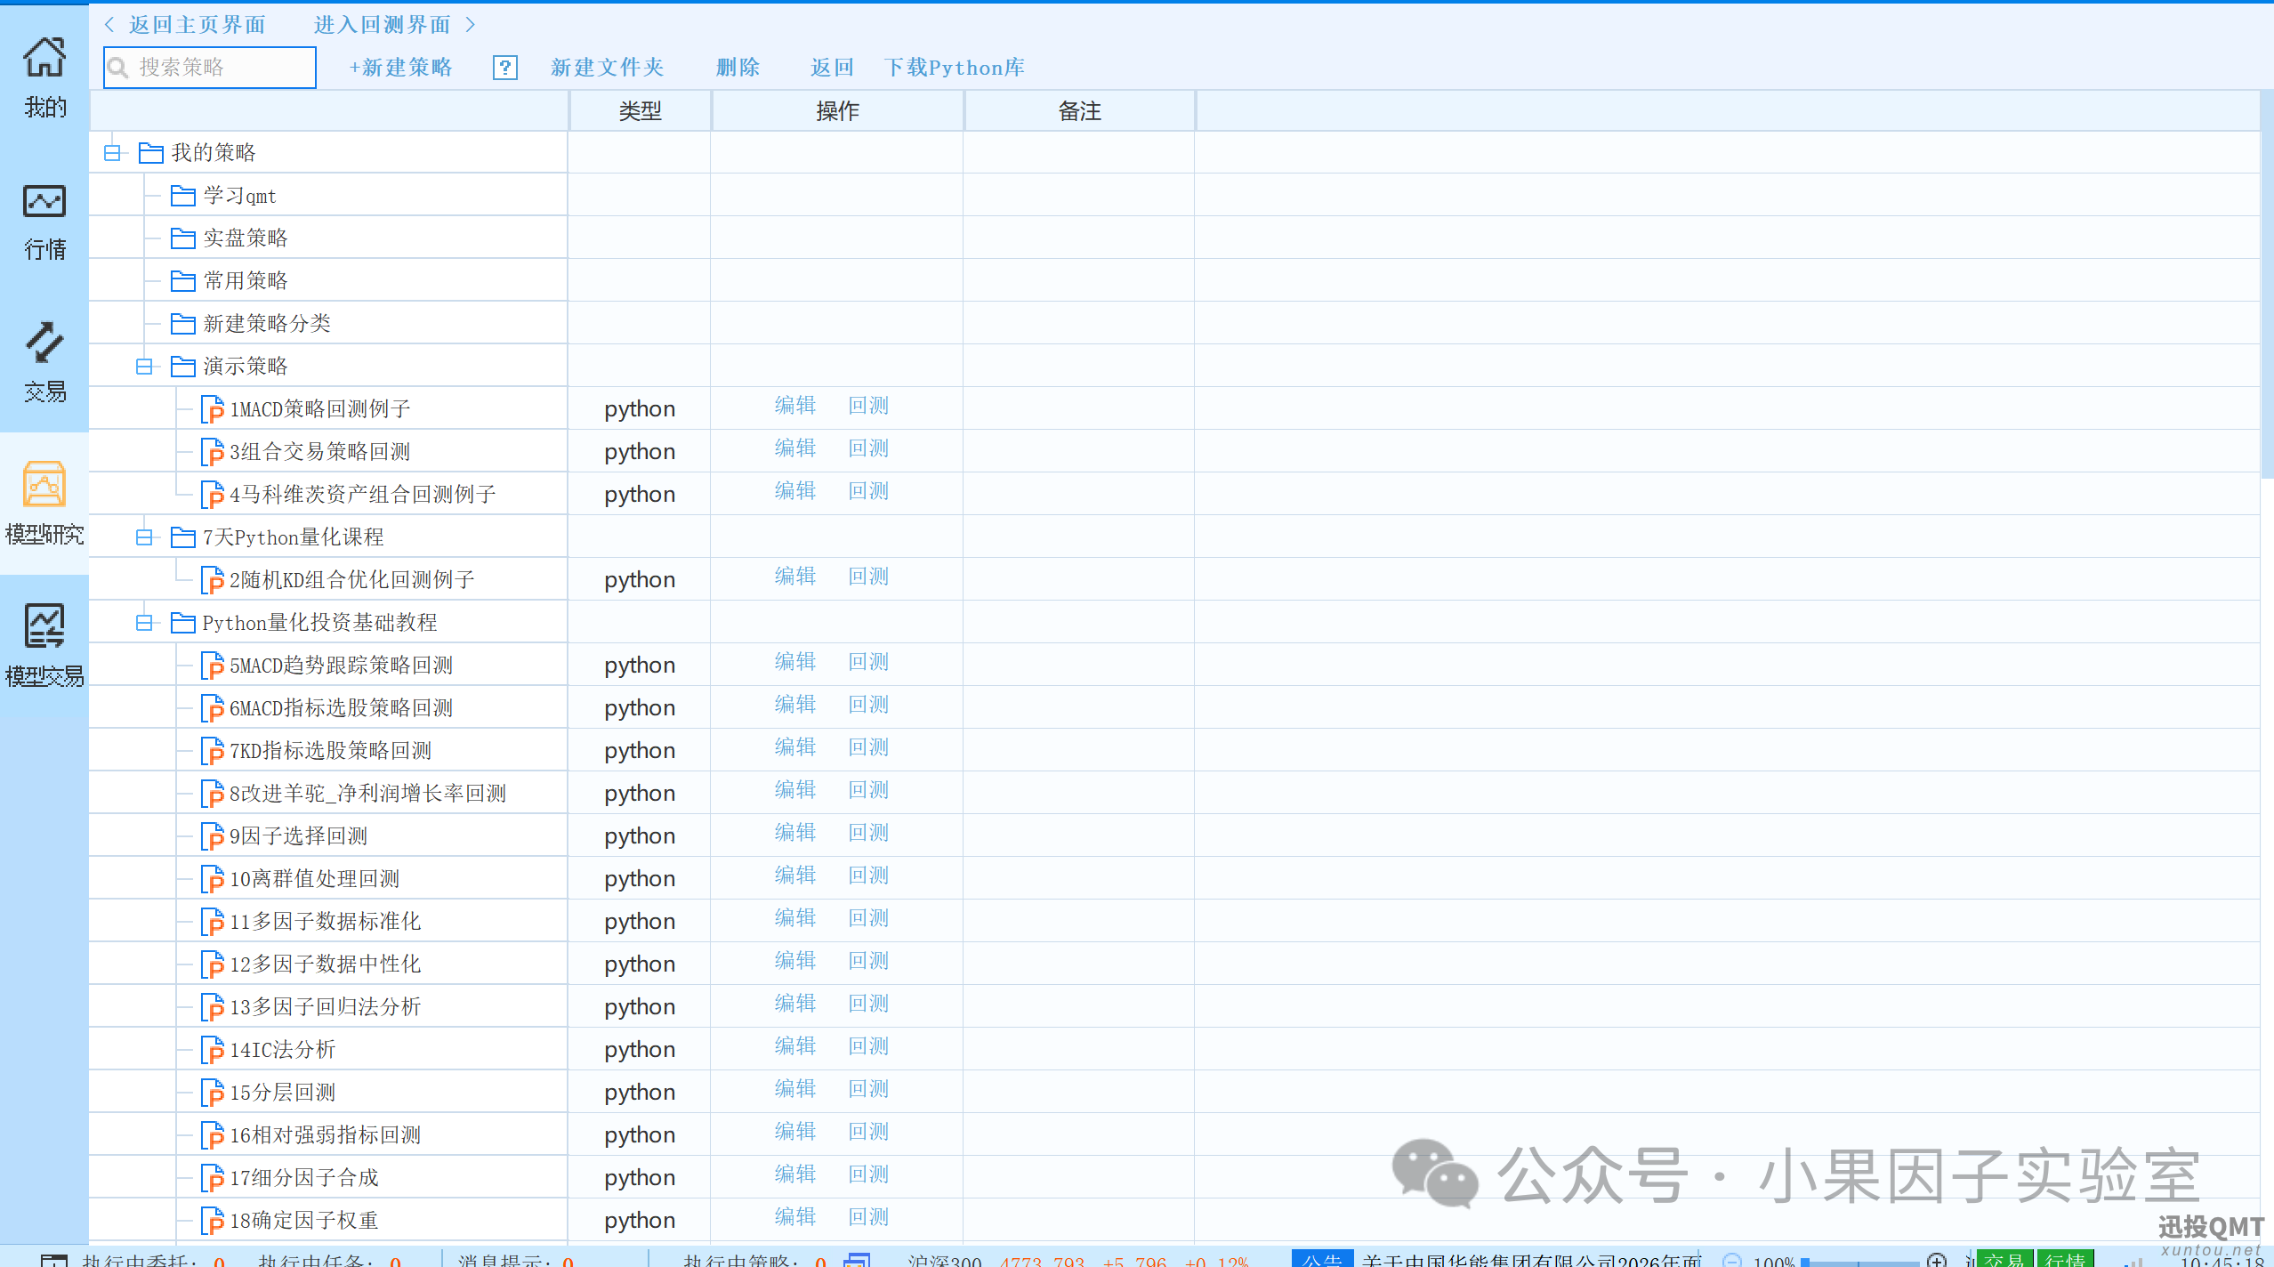The image size is (2274, 1267).
Task: Click 回测 for 15分层回测
Action: [868, 1089]
